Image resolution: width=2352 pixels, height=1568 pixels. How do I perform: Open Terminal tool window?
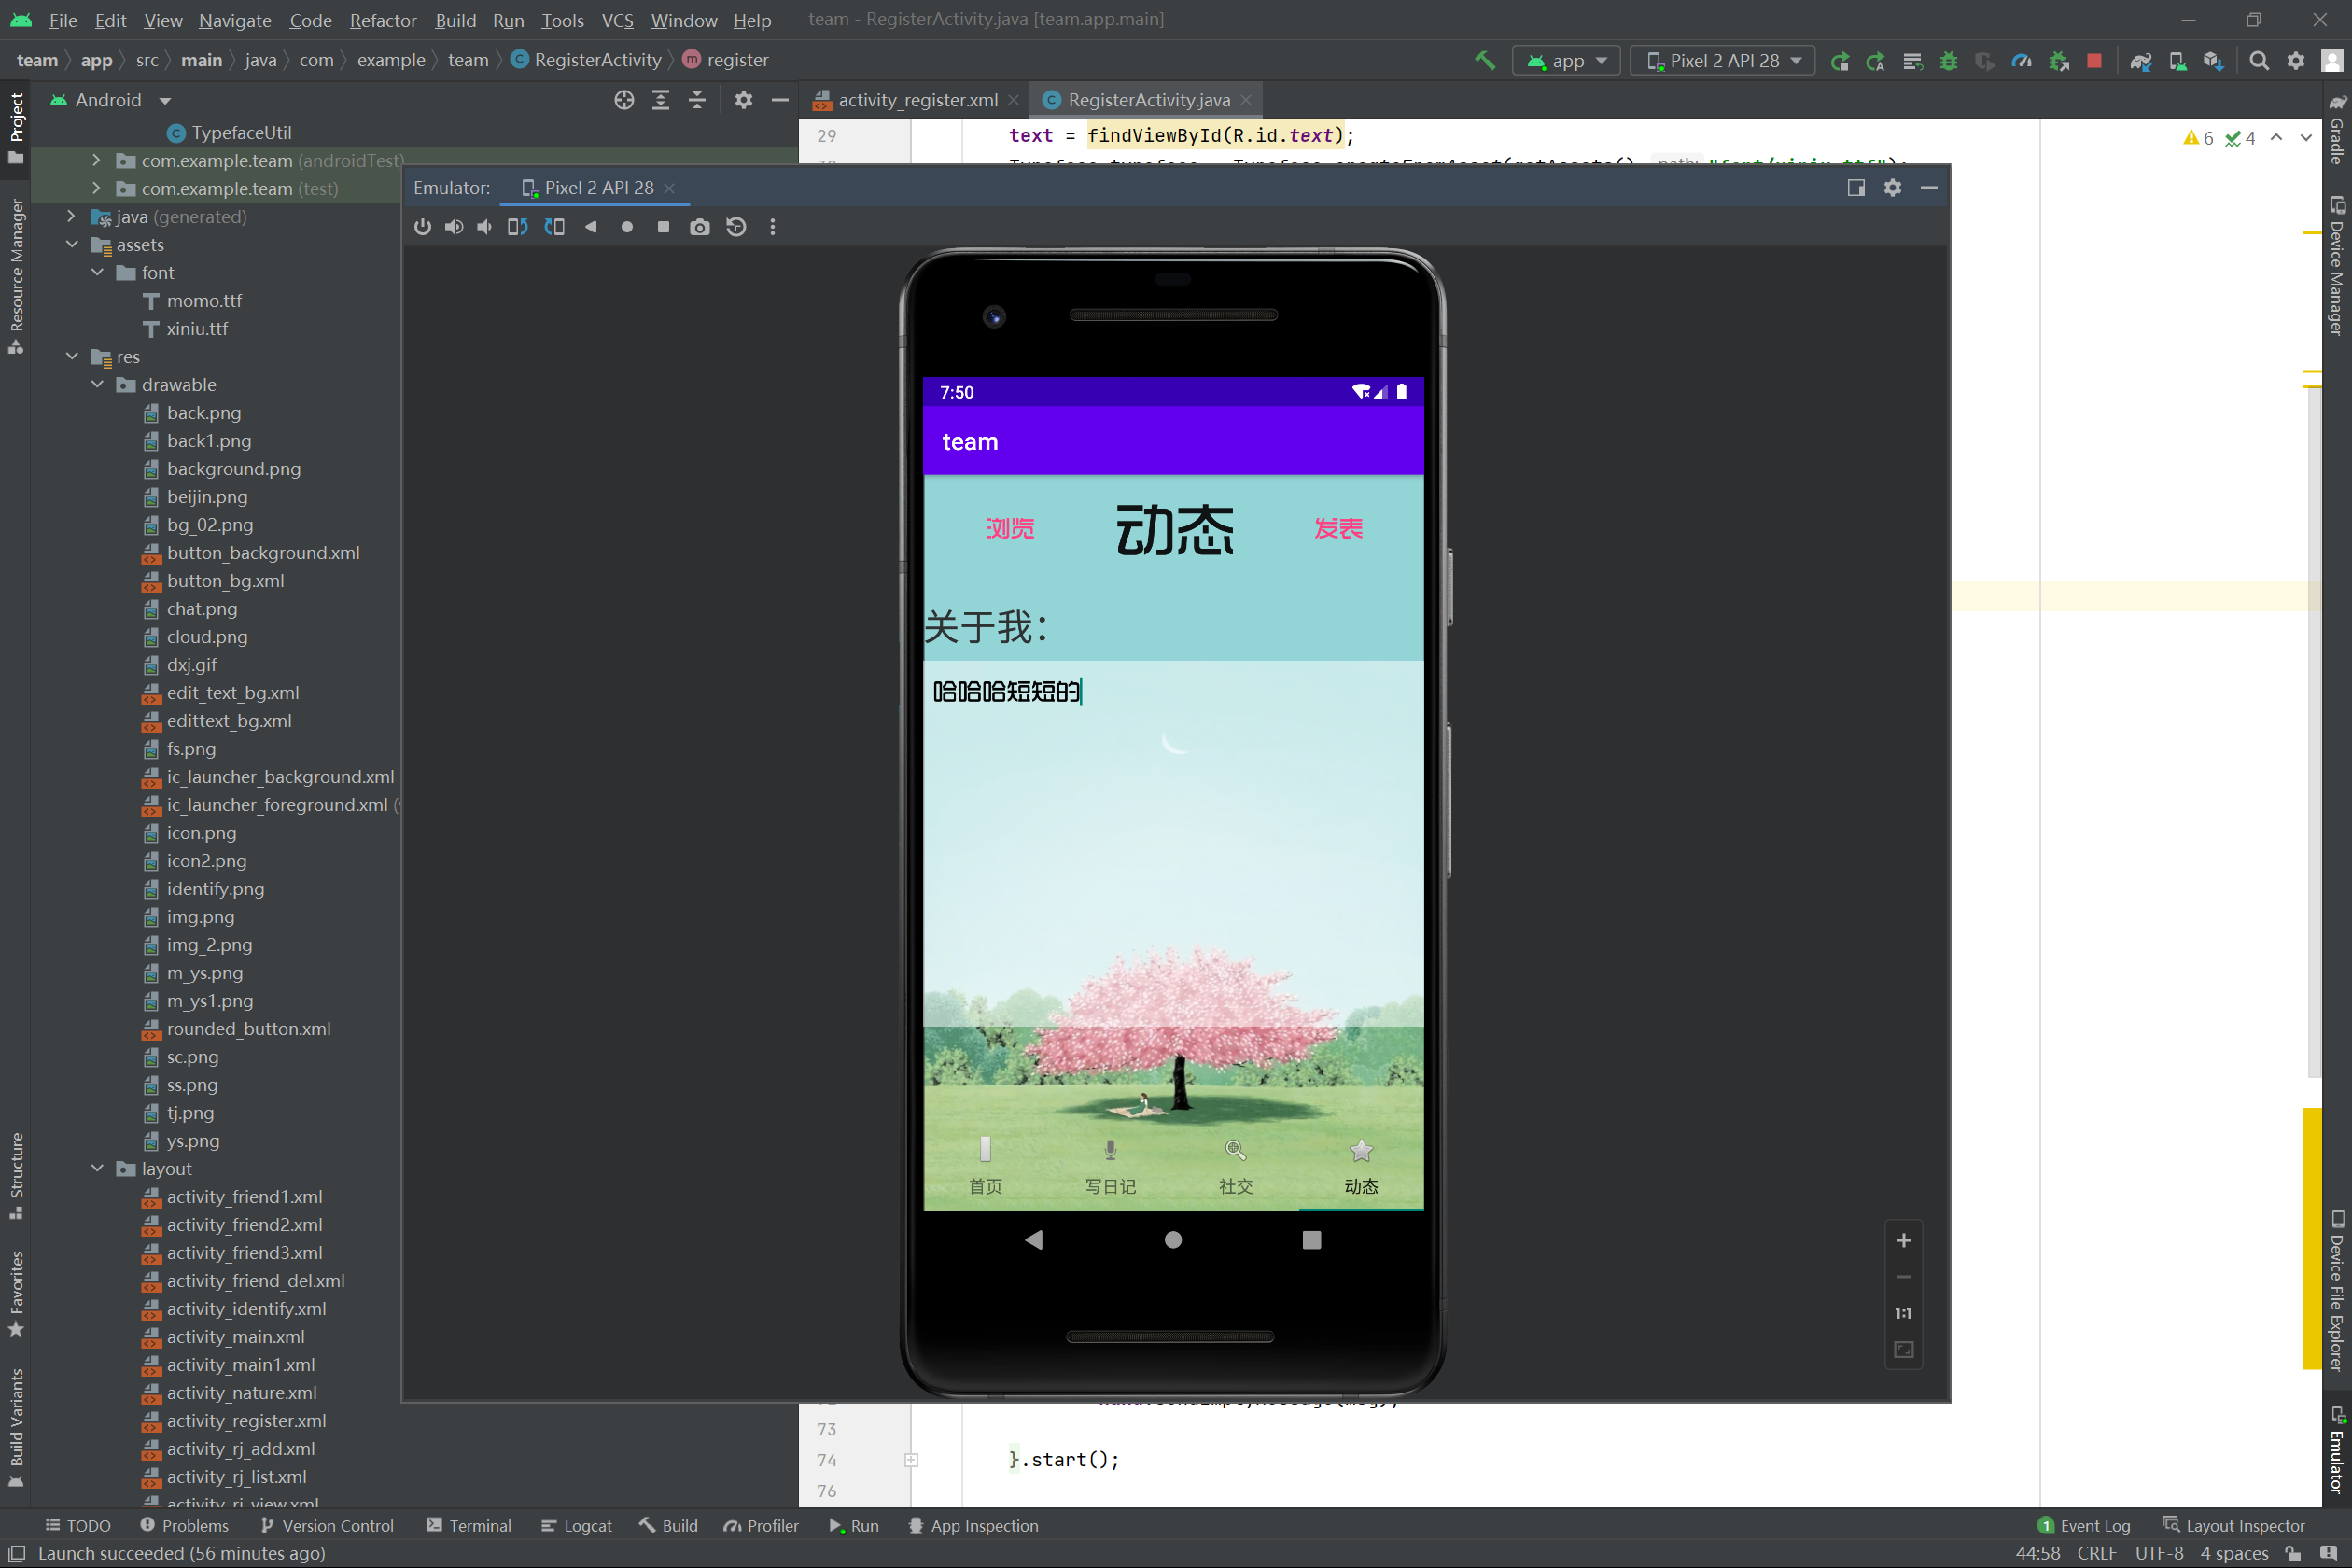coord(469,1526)
